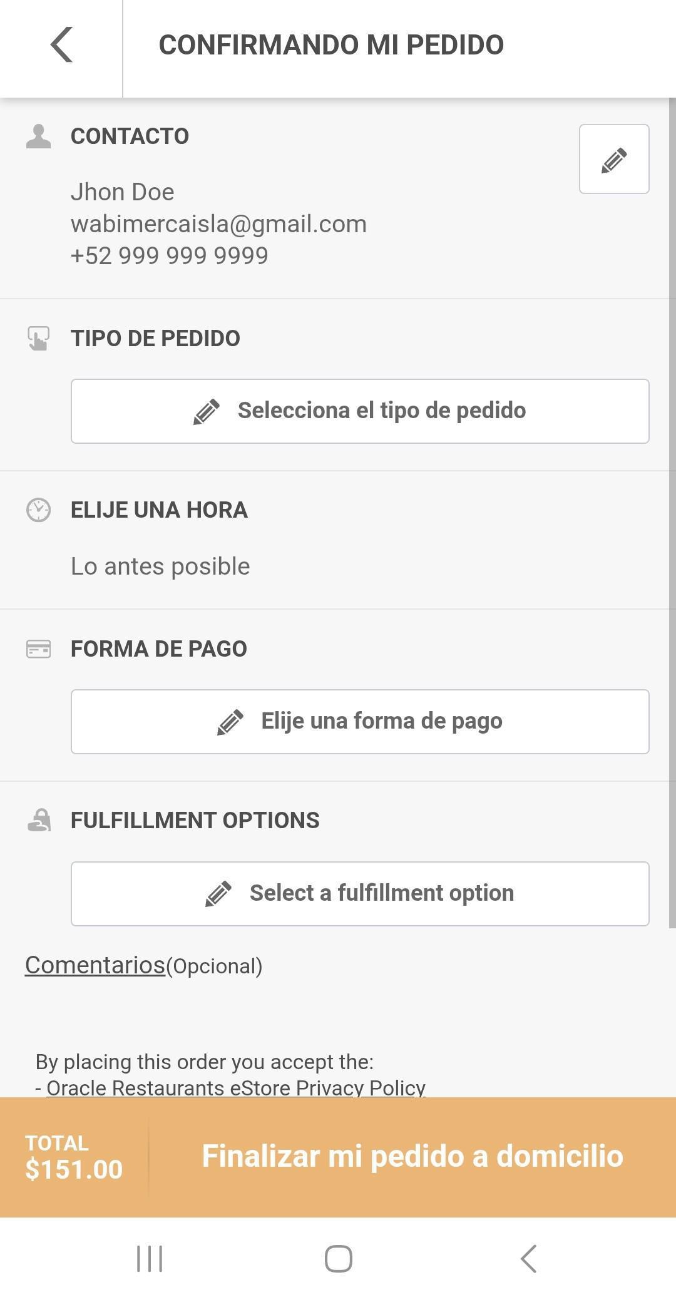Image resolution: width=676 pixels, height=1302 pixels.
Task: Open the Oracle Restaurants eStore Privacy Policy
Action: click(237, 1088)
